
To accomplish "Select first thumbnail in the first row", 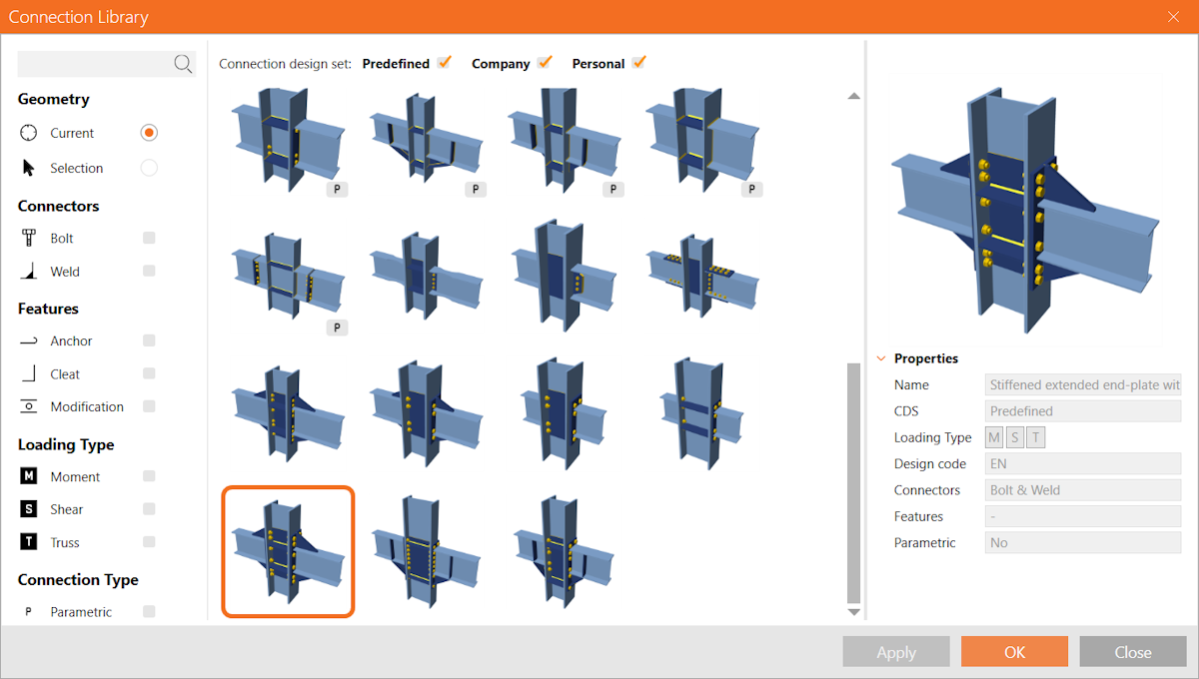I will 288,140.
